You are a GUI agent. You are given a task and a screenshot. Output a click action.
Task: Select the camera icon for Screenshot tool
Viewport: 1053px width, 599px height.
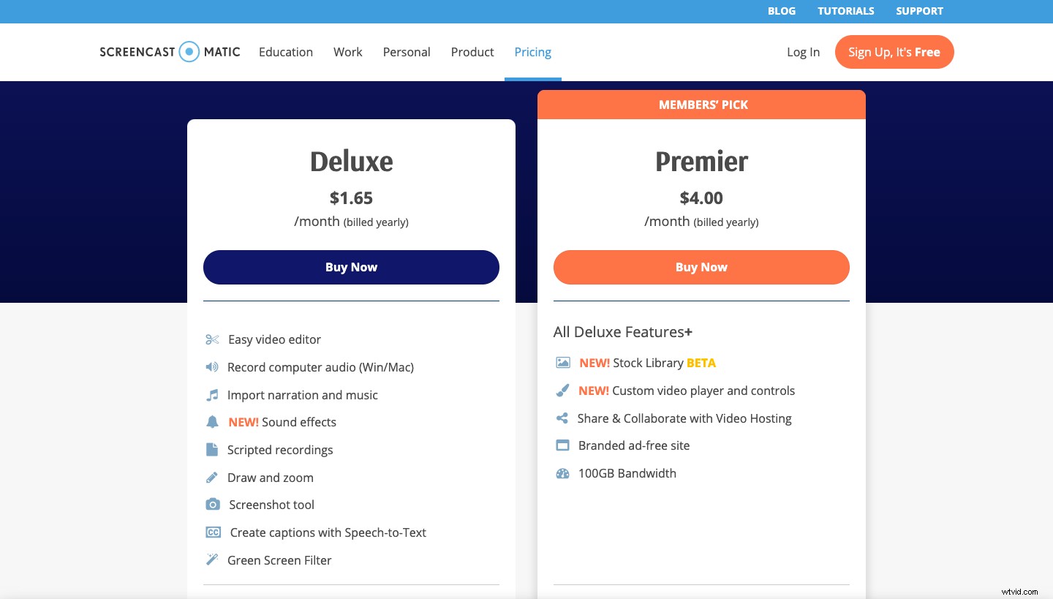click(x=212, y=504)
